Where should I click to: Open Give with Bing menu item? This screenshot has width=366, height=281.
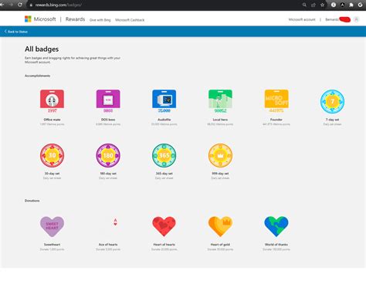[100, 20]
